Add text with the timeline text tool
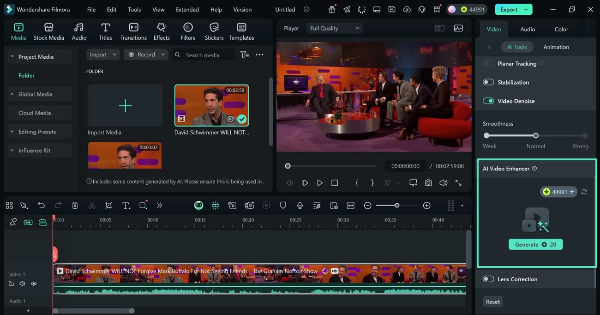Image resolution: width=600 pixels, height=315 pixels. (126, 206)
